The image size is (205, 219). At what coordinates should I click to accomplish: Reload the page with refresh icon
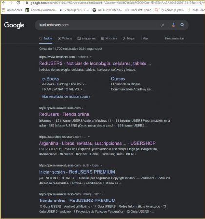[x=18, y=3]
